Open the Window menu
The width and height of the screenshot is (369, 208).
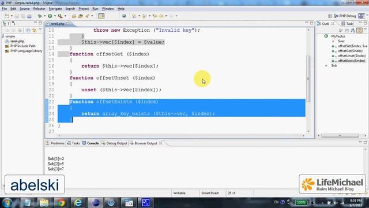[x=108, y=9]
